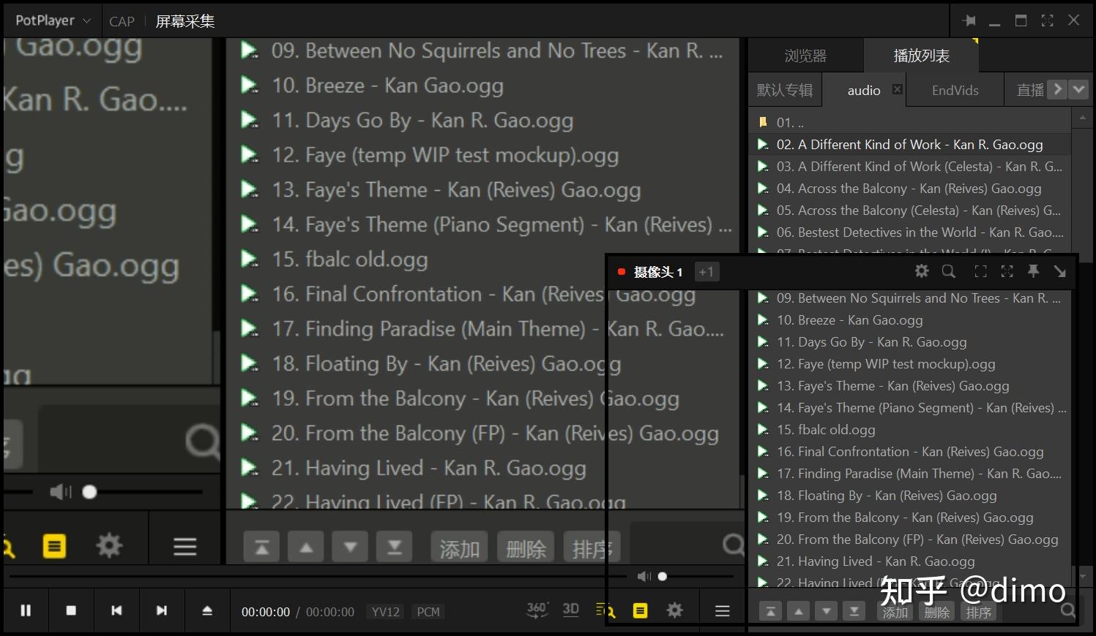
Task: Toggle always-on-top pin in the title bar
Action: pyautogui.click(x=969, y=20)
